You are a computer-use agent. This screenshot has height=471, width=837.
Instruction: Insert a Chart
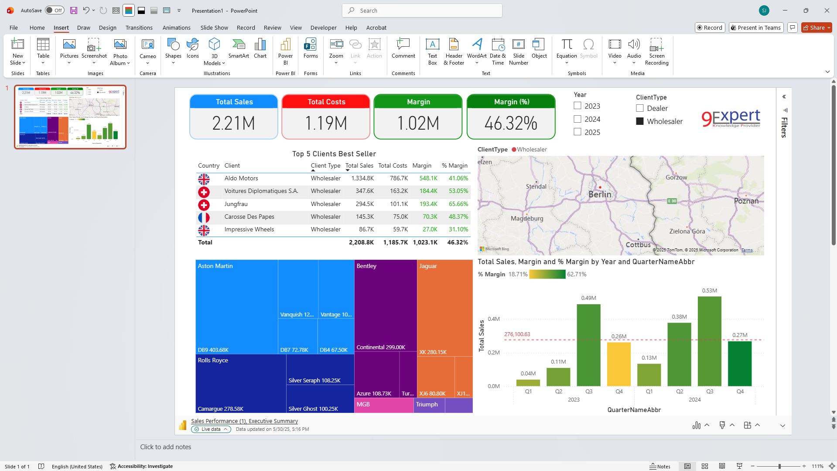point(260,51)
